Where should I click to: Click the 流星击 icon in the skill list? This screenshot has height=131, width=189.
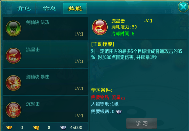(13, 56)
